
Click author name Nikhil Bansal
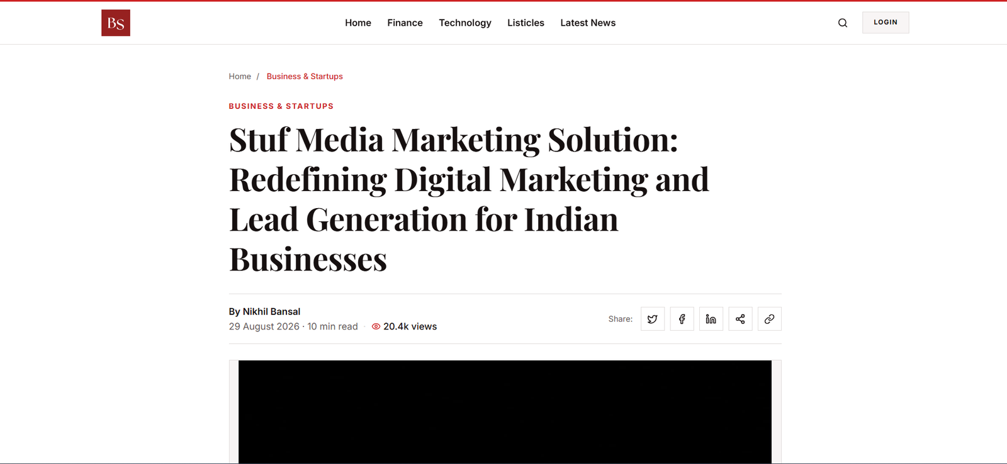[271, 311]
